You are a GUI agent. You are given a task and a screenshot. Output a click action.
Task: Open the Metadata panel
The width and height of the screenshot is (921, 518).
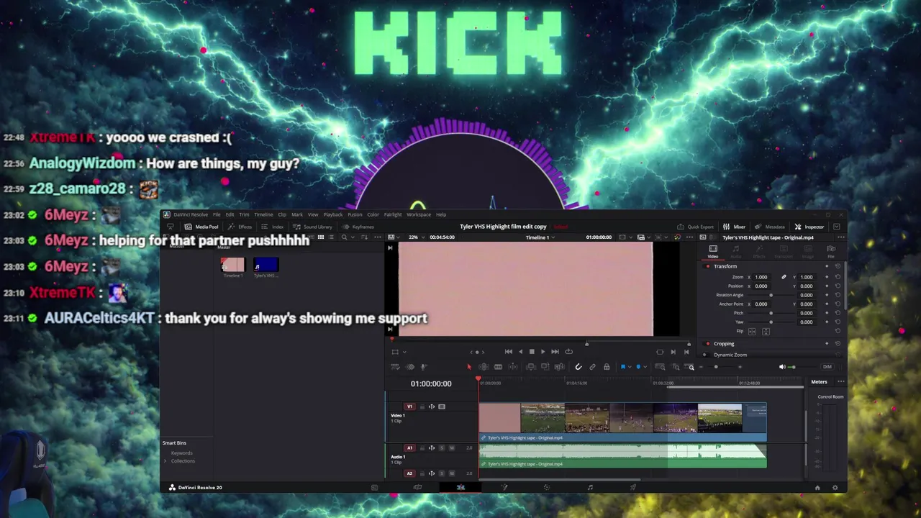[x=770, y=227]
